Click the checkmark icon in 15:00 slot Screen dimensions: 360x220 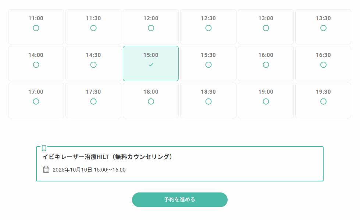click(151, 65)
